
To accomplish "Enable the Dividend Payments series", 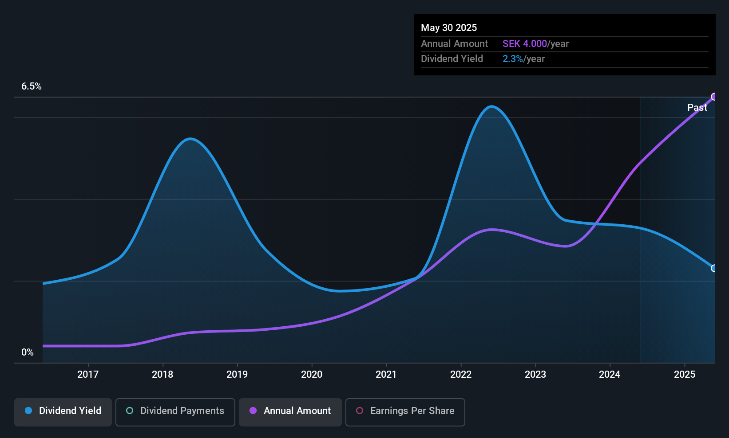I will 175,412.
